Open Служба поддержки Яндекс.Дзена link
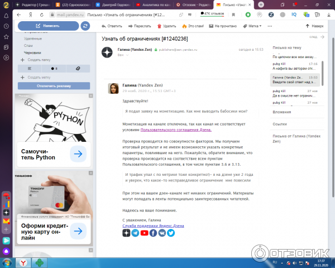The height and width of the screenshot is (268, 335). point(153,226)
